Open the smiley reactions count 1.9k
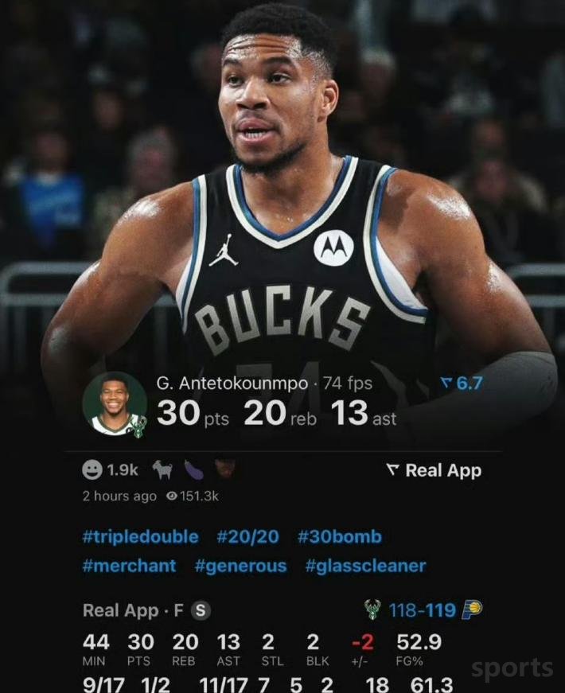Viewport: 565px width, 693px height. point(110,469)
